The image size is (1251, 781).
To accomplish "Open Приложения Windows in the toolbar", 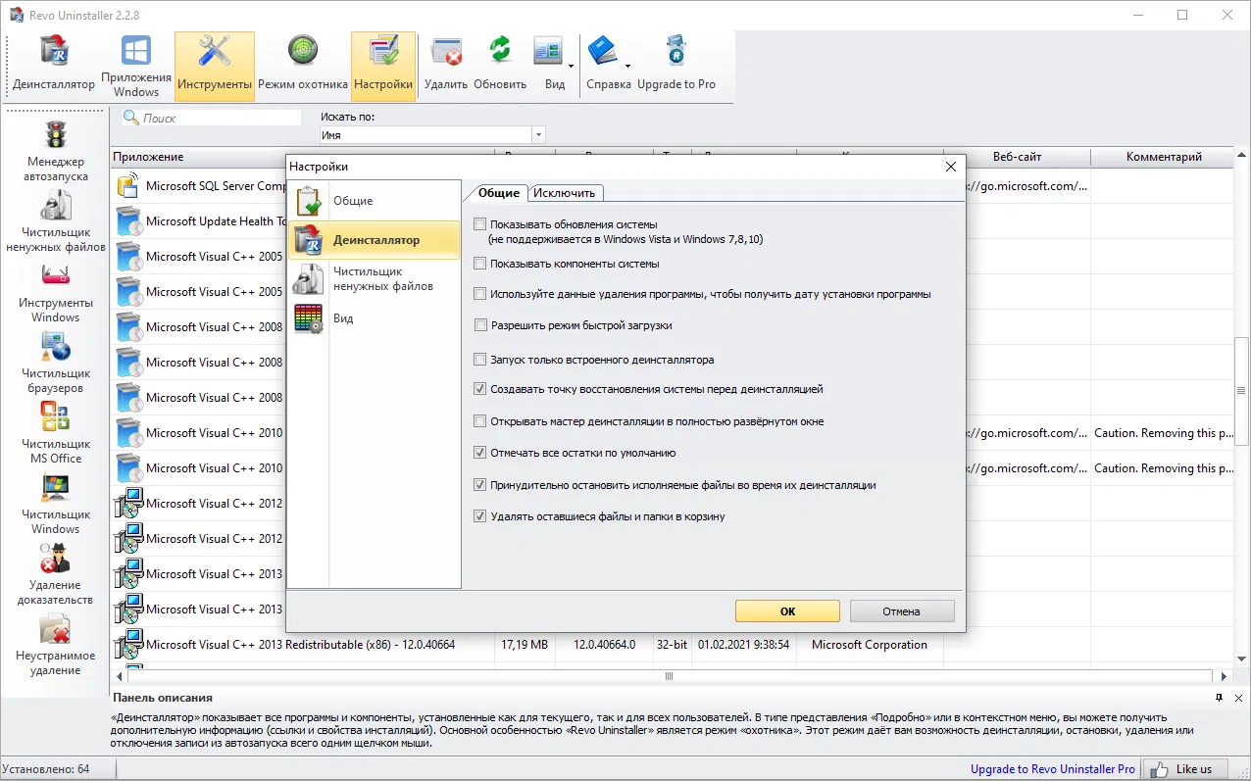I will [136, 65].
